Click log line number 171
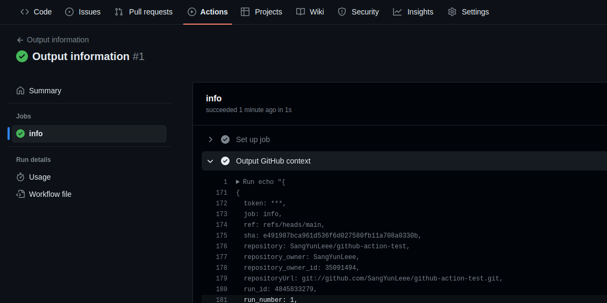The image size is (607, 303). coord(222,193)
